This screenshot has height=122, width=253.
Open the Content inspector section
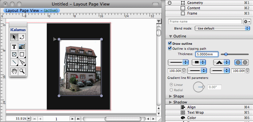pyautogui.click(x=209, y=8)
